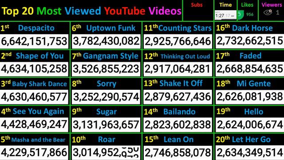This screenshot has width=284, height=160.
Task: Click the eye icon under Viewers
Action: pos(268,12)
